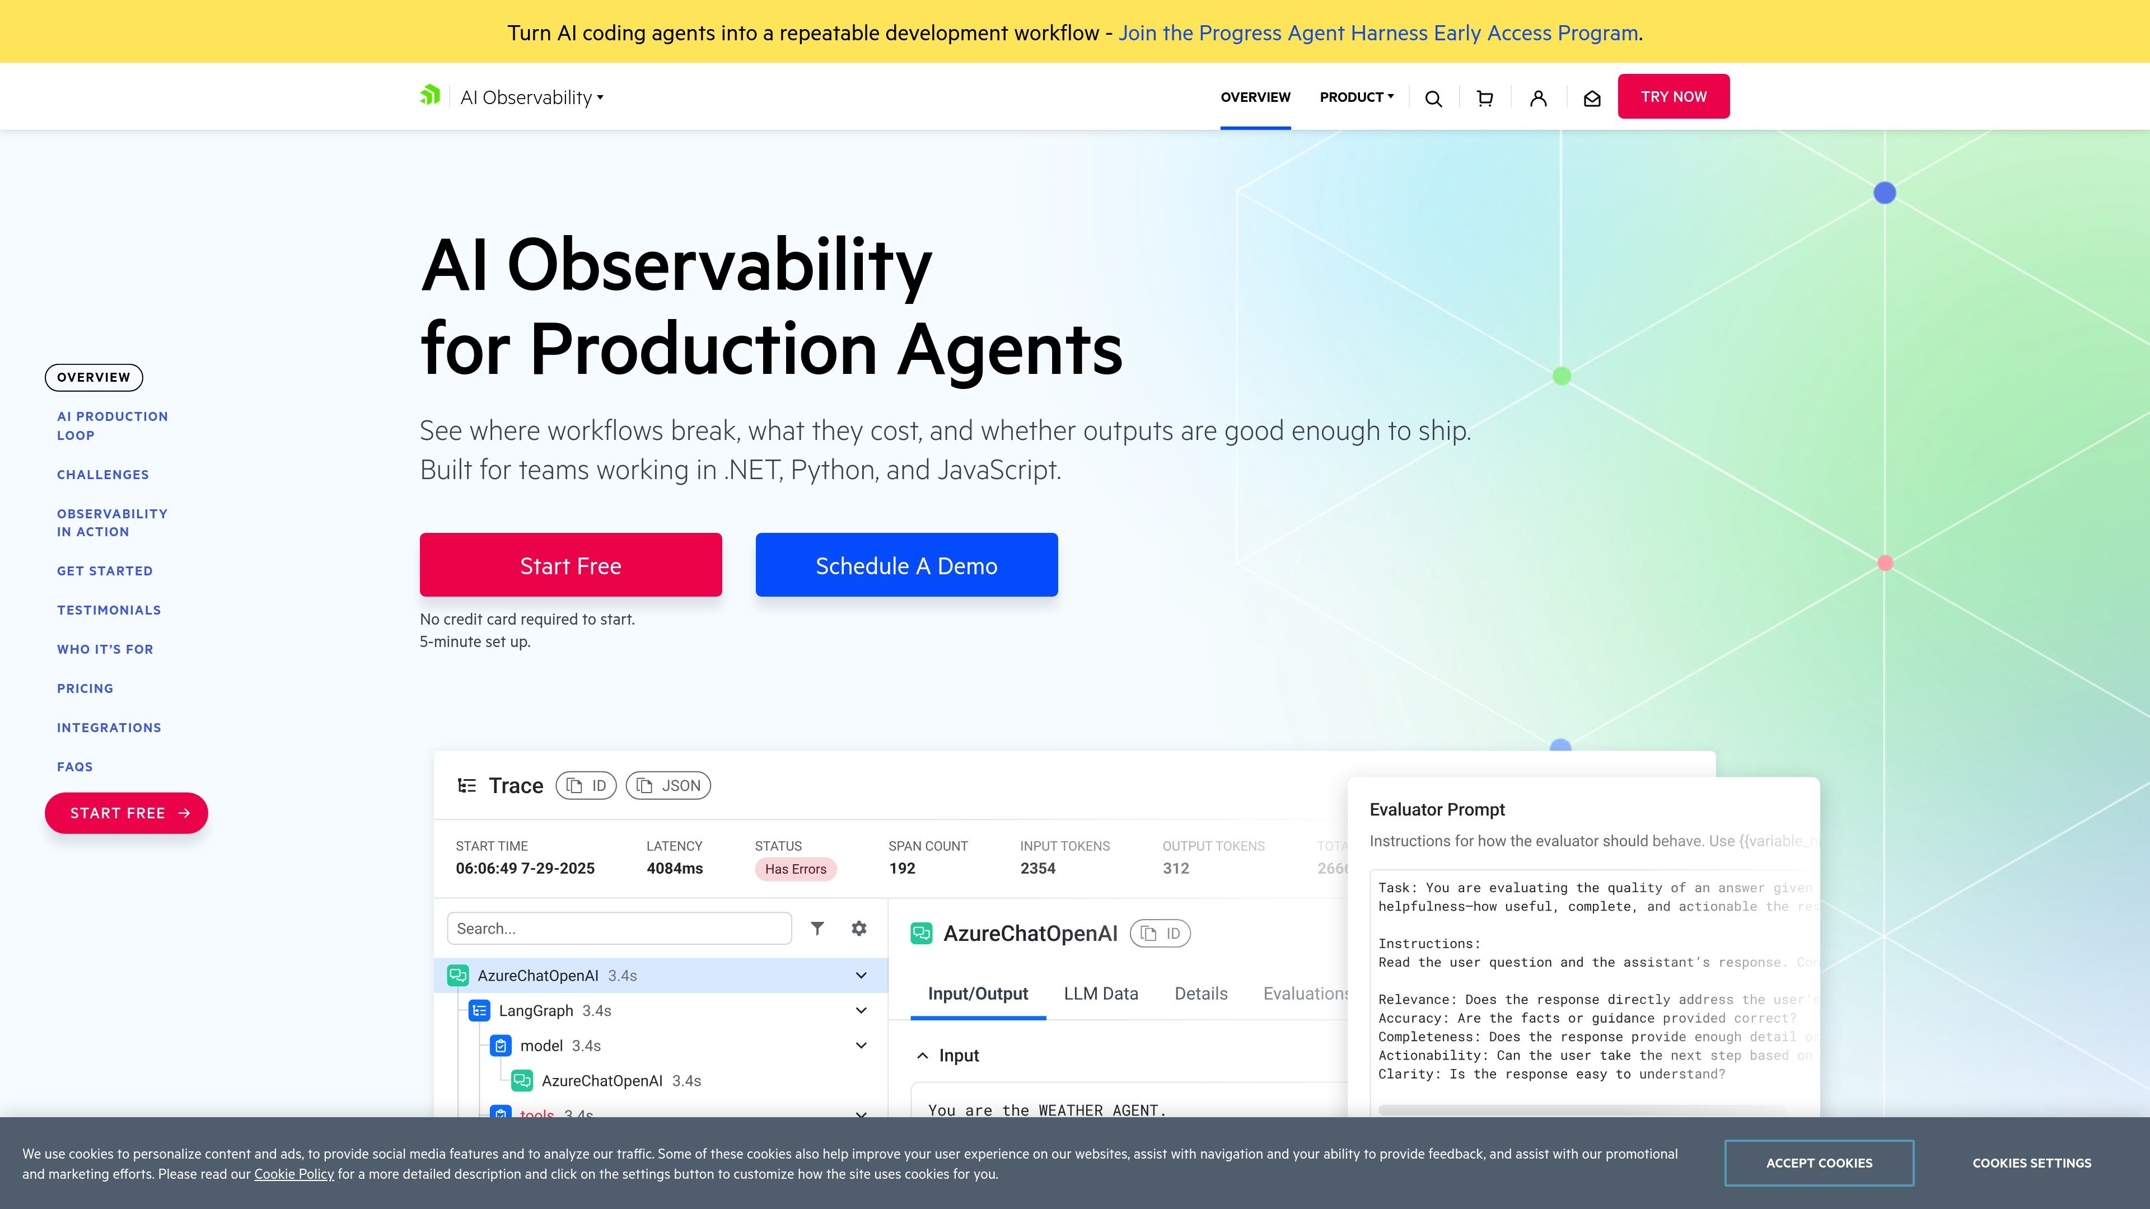Click the latency value 4084ms
2150x1209 pixels.
(x=674, y=868)
